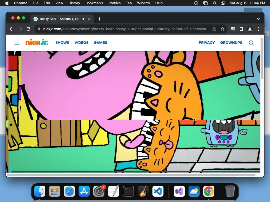270x202 pixels.
Task: Open System Settings from the Dock
Action: click(99, 191)
